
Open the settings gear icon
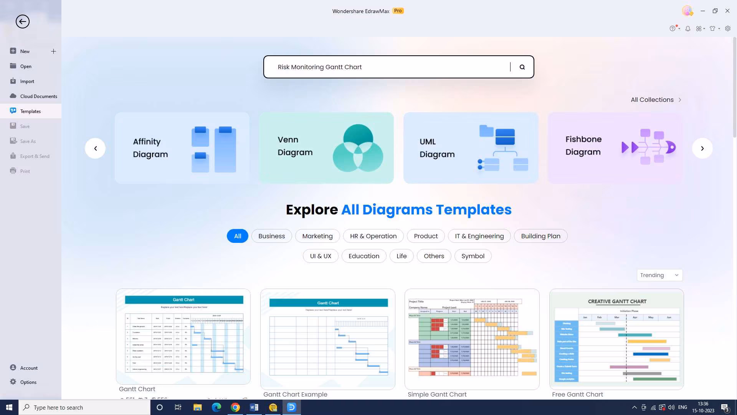tap(728, 28)
